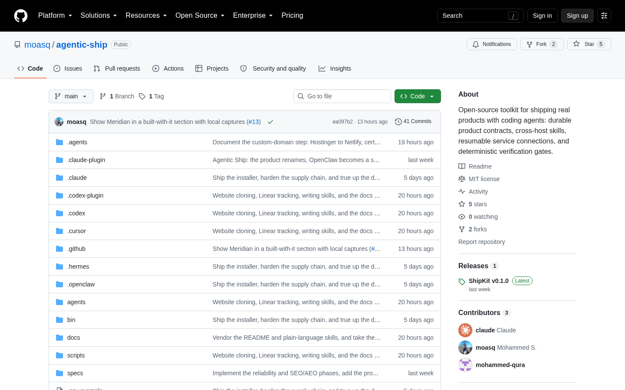Screen dimensions: 625x390
Task: Click the pulse icon beside Activity
Action: click(x=462, y=192)
